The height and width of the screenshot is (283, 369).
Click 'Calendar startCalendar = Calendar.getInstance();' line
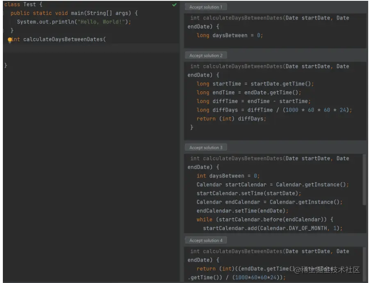click(273, 185)
